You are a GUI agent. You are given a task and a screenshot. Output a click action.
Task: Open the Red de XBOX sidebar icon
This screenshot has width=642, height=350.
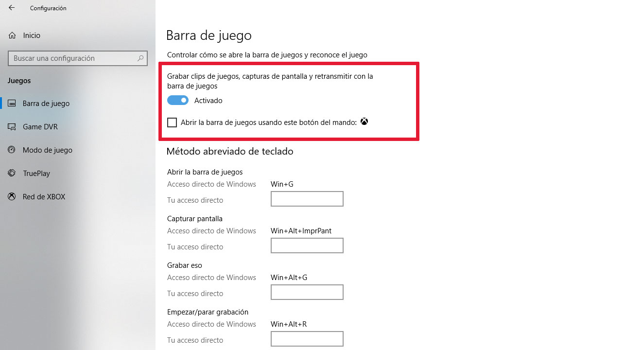tap(12, 197)
